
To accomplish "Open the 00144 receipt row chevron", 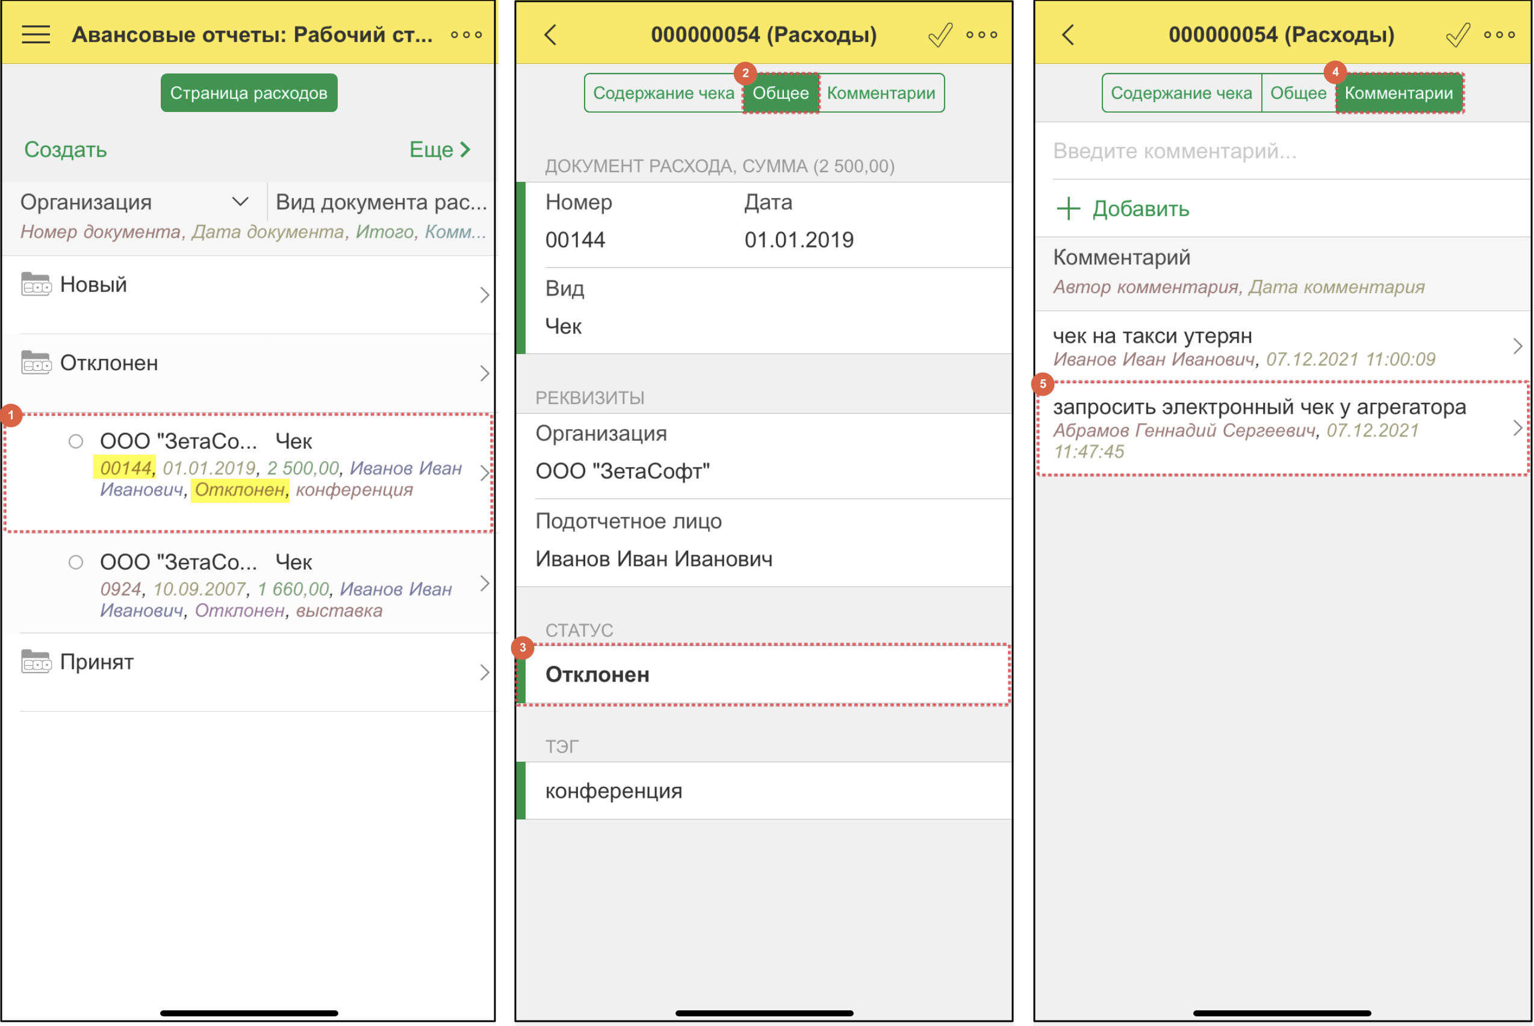I will (485, 473).
